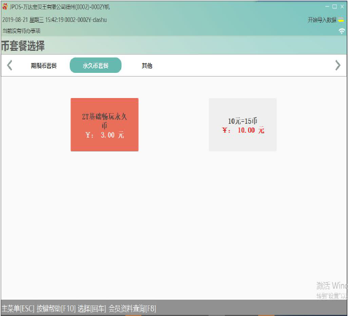Show more tabs with right chevron

click(337, 65)
